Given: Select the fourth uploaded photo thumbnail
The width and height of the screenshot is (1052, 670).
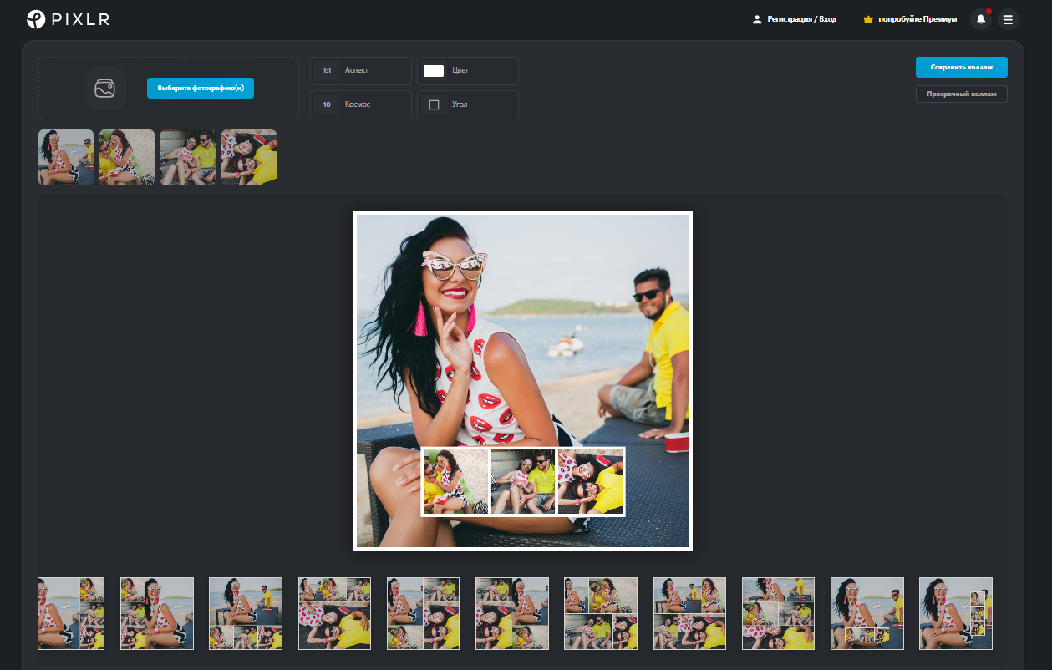Looking at the screenshot, I should click(x=249, y=157).
